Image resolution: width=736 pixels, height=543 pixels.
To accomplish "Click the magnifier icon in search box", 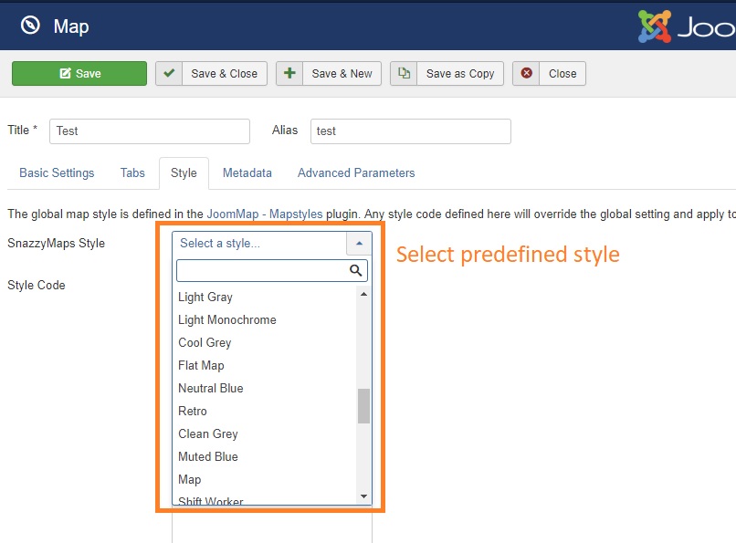I will click(356, 270).
